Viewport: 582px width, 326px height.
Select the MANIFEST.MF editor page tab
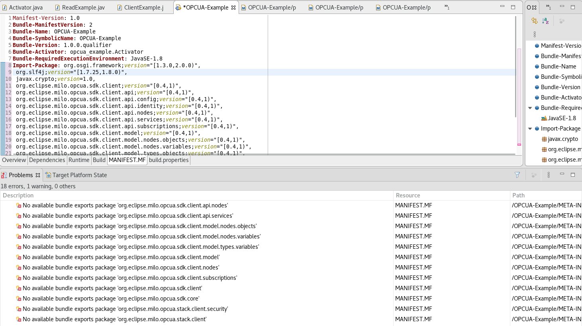[127, 160]
